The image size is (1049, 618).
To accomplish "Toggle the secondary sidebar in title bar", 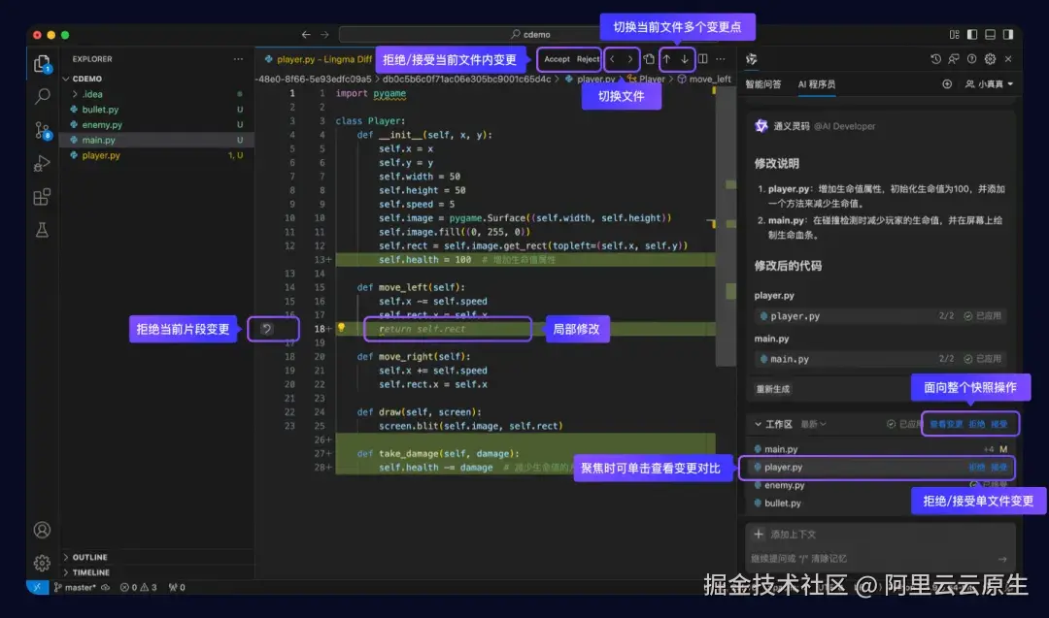I will 1009,35.
